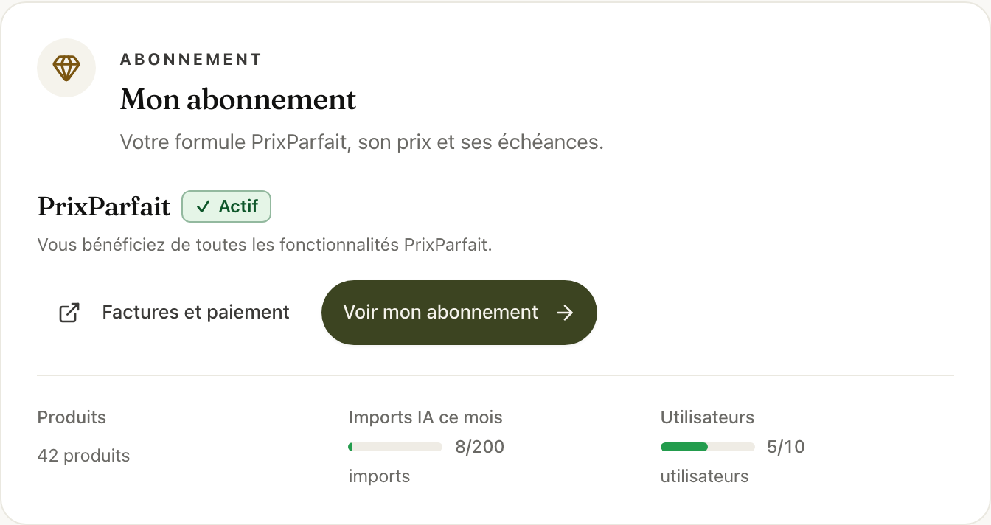Click the Utilisateurs progress bar
This screenshot has height=525, width=991.
(708, 447)
